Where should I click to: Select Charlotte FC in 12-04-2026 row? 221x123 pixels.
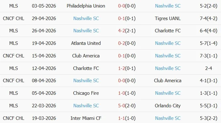(86, 68)
